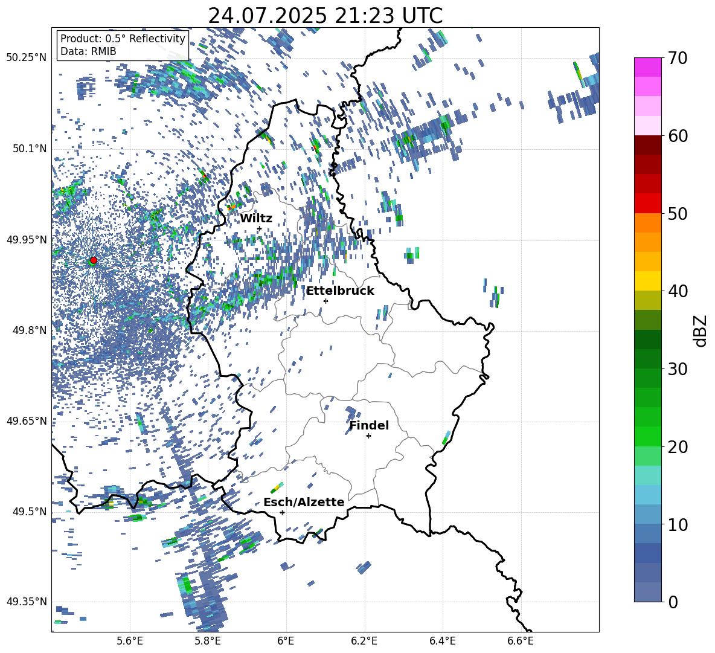Viewport: 715px width, 653px height.
Task: Click the cross marker below Esch/Alzette
Action: (x=282, y=512)
